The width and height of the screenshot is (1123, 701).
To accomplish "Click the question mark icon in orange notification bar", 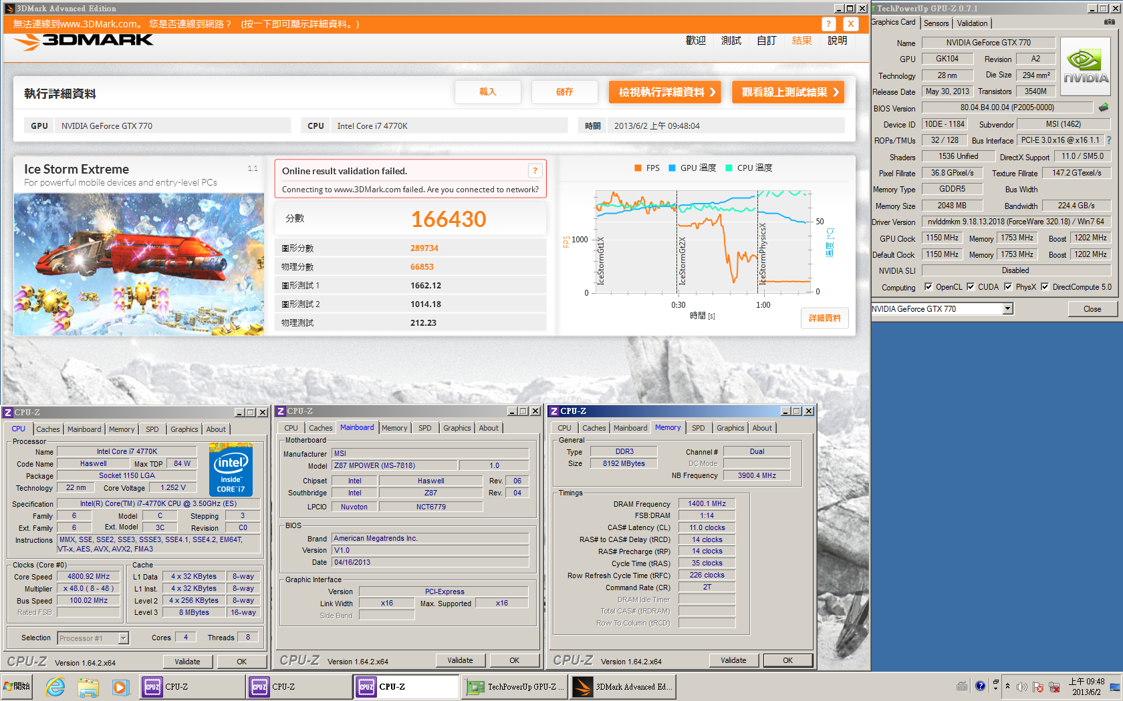I will [x=829, y=24].
